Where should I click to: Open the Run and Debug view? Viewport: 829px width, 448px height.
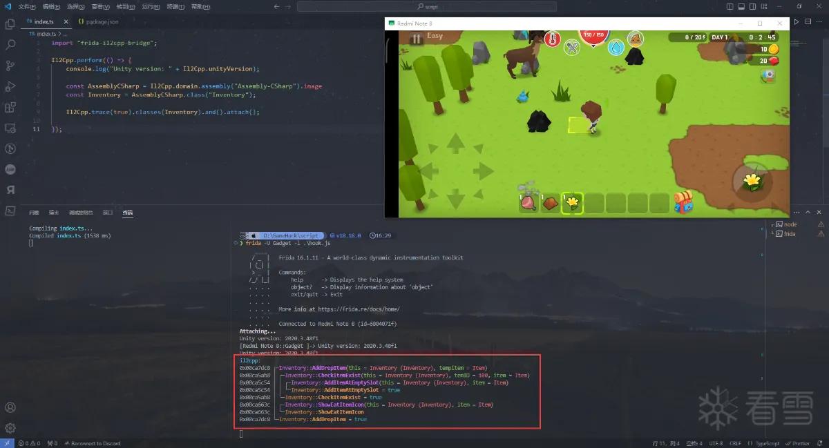(x=10, y=86)
